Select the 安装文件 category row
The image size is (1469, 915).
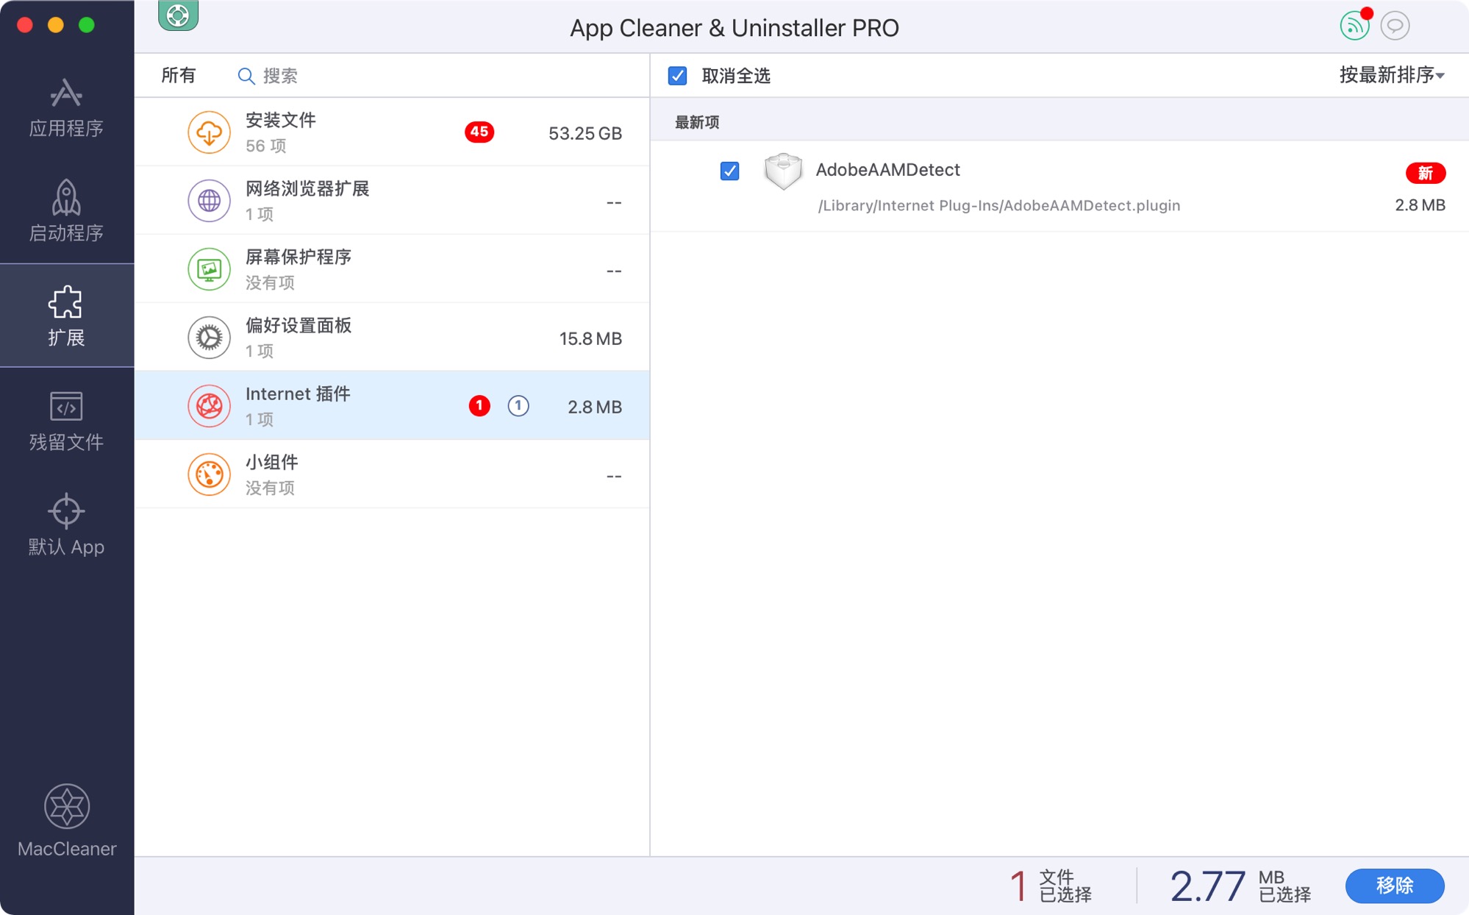[392, 132]
